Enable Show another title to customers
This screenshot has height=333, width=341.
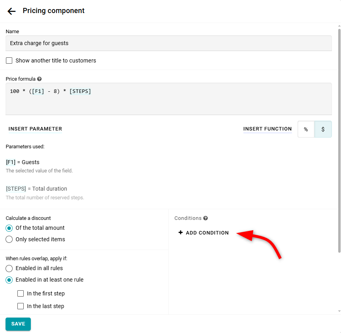[x=9, y=61]
